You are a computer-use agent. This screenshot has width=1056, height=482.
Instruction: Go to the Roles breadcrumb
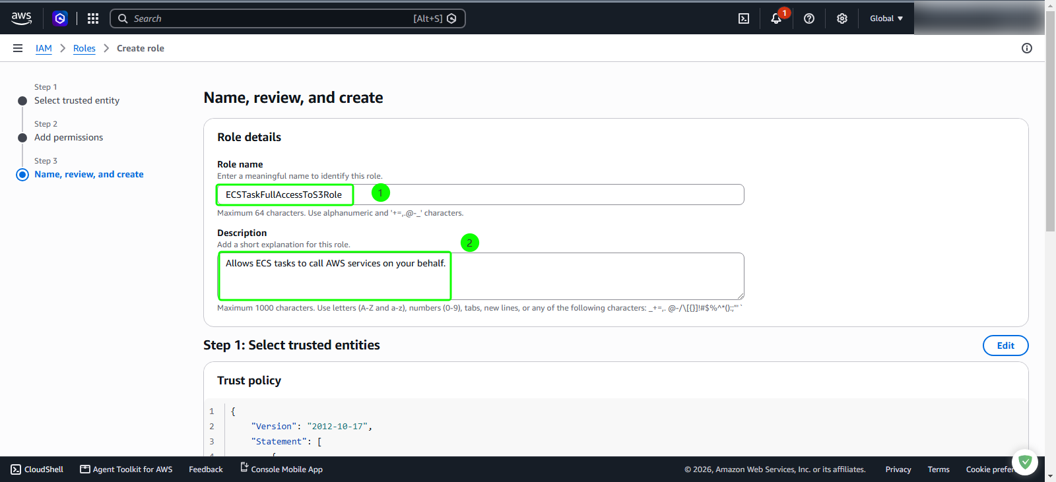click(84, 48)
